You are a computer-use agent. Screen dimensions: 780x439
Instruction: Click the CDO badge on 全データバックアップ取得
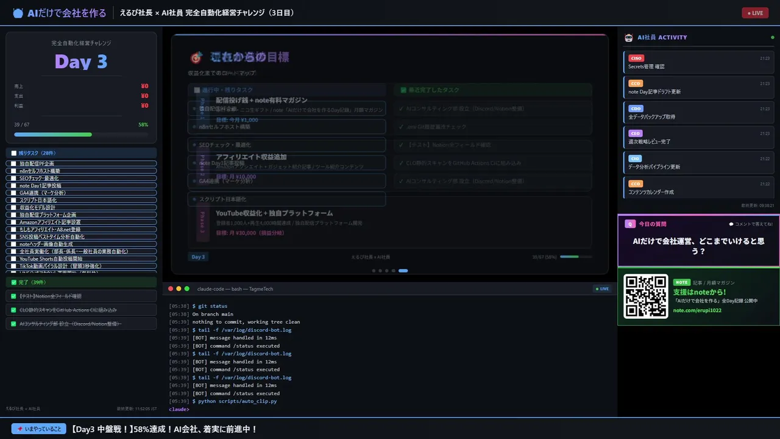pos(636,109)
